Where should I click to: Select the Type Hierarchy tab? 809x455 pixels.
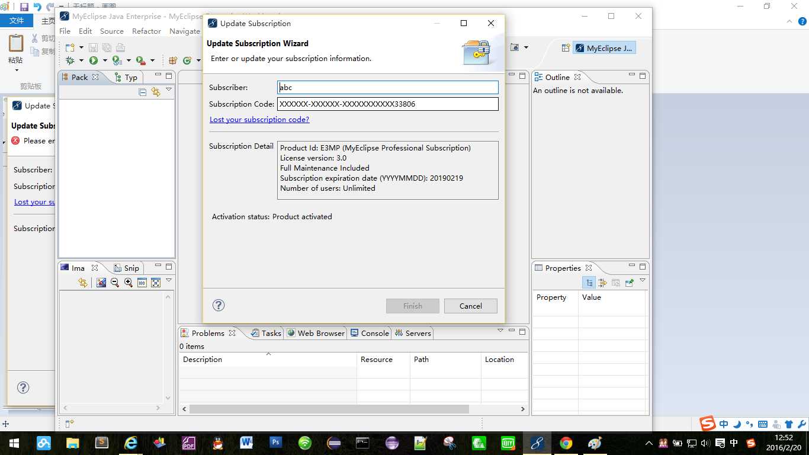click(x=126, y=77)
